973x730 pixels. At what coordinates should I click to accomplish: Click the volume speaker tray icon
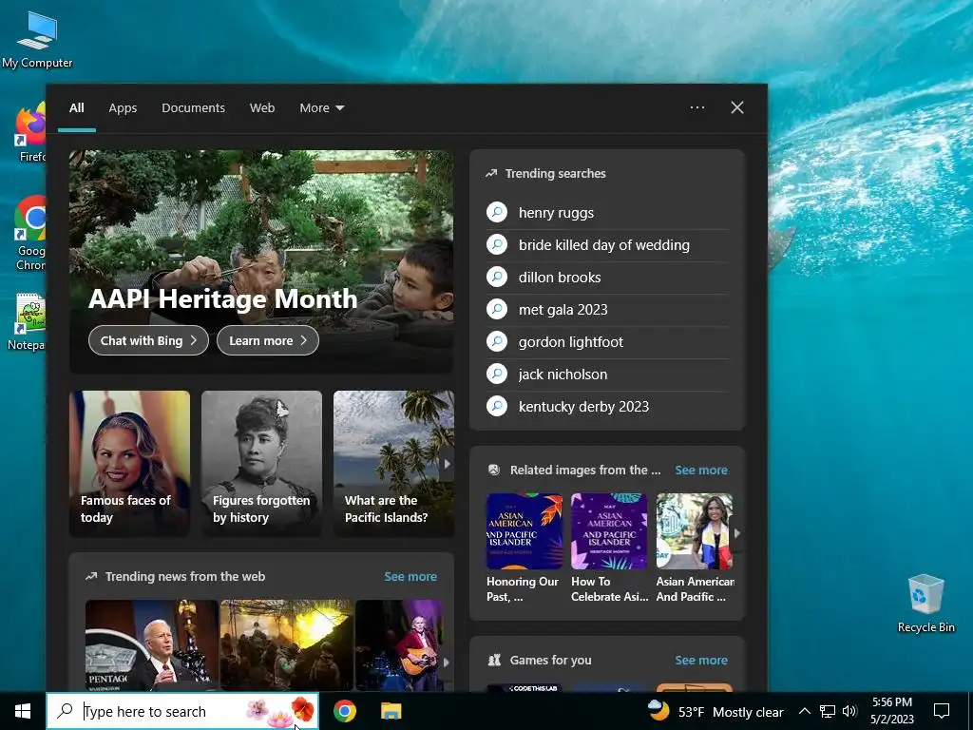[x=849, y=711]
